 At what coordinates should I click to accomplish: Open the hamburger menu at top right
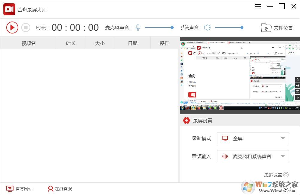point(257,6)
